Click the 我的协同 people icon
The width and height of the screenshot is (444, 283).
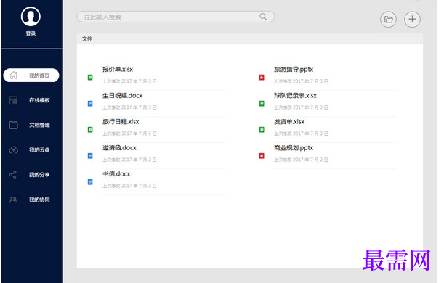tap(13, 200)
